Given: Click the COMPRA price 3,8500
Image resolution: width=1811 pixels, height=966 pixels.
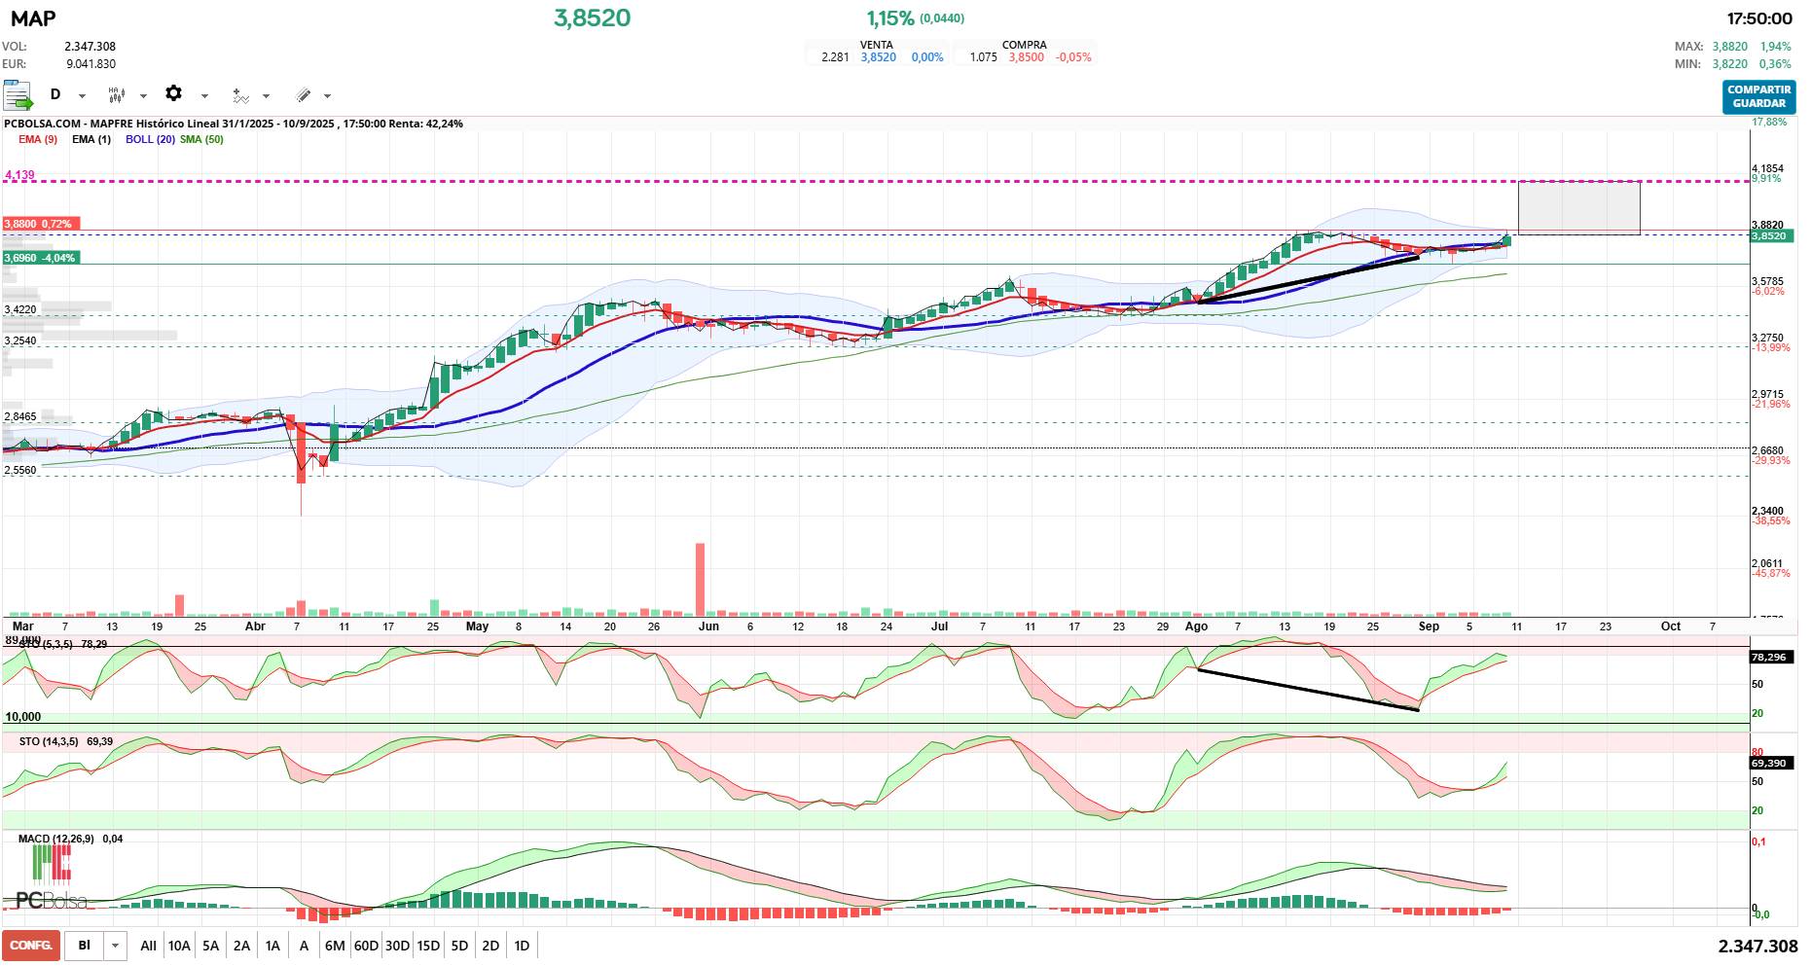Looking at the screenshot, I should 1026,57.
